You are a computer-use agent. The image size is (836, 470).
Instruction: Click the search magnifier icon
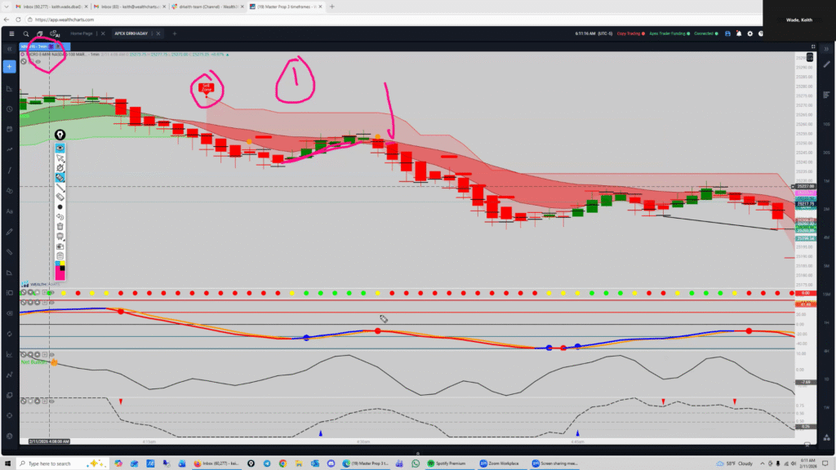pos(24,33)
